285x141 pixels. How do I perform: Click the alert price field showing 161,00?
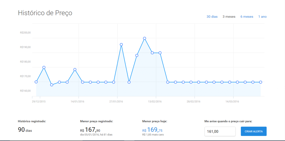220,132
